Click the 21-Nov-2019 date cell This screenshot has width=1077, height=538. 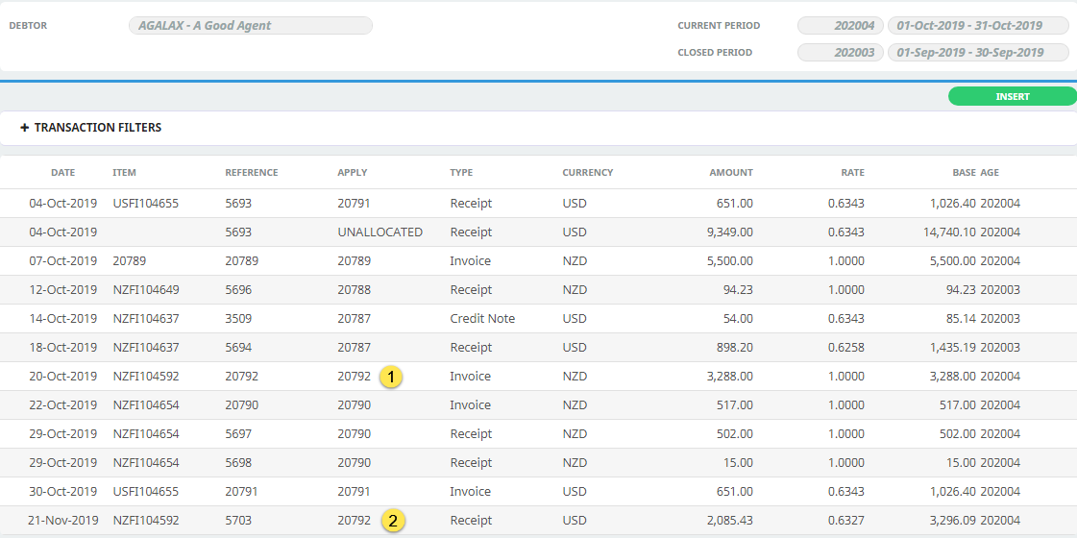point(63,521)
